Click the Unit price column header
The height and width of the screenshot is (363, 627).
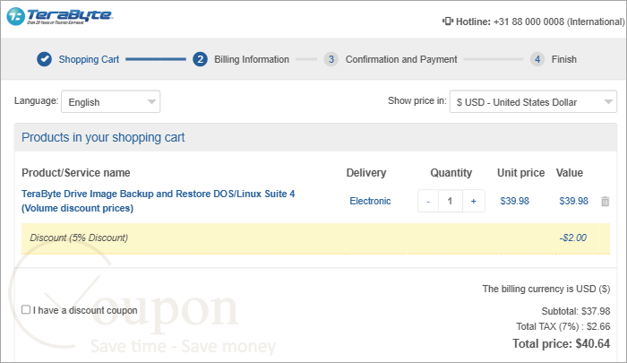coord(520,173)
